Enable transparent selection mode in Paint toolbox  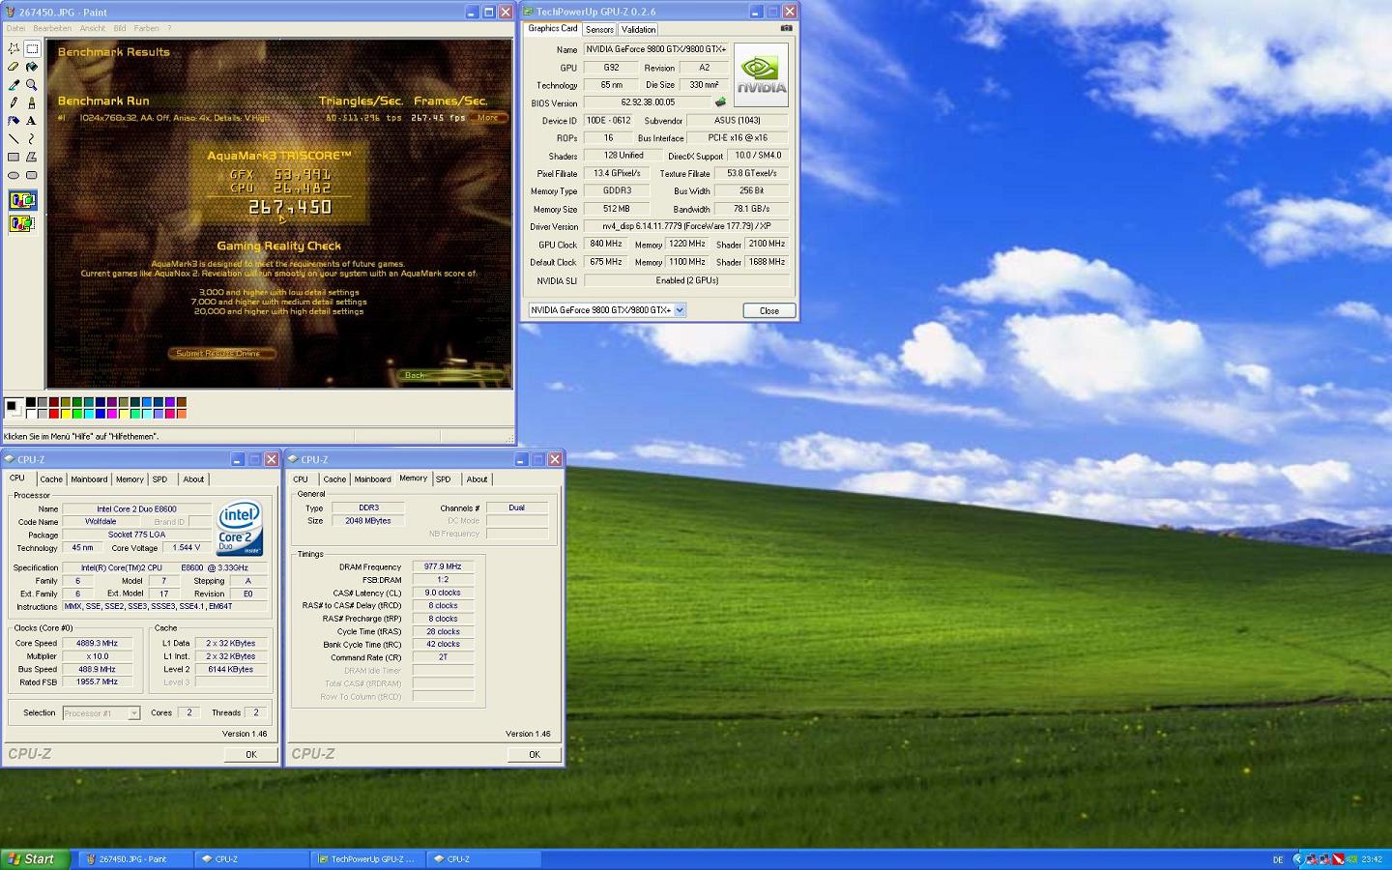point(22,223)
